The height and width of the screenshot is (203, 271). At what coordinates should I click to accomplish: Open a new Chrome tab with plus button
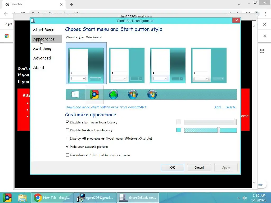pyautogui.click(x=71, y=4)
